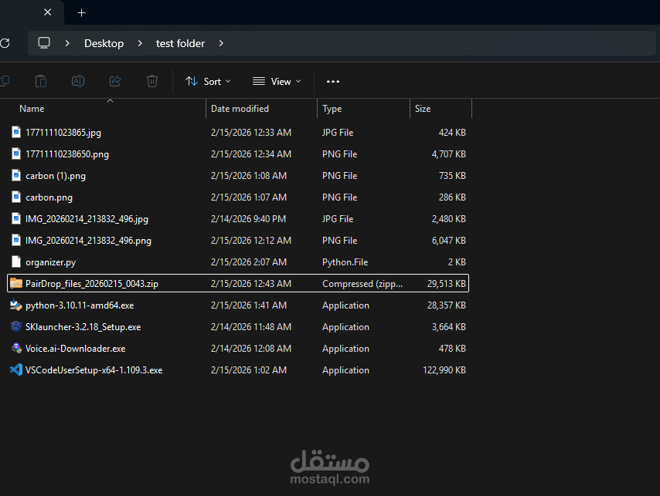Click date 2/14/2026 9:40 PM
This screenshot has height=496, width=660.
coord(248,219)
